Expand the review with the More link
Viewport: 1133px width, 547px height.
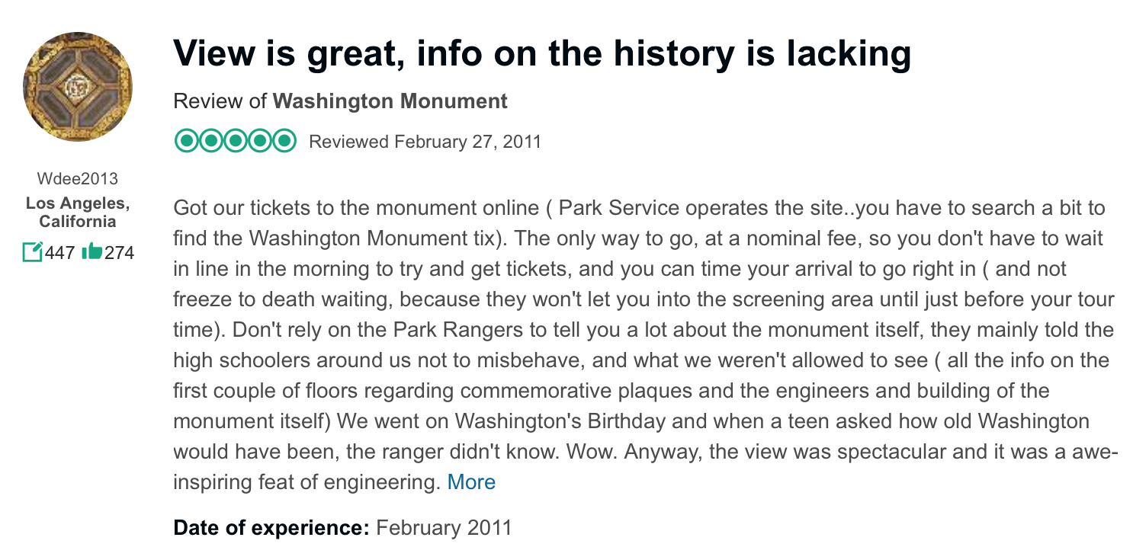tap(471, 482)
